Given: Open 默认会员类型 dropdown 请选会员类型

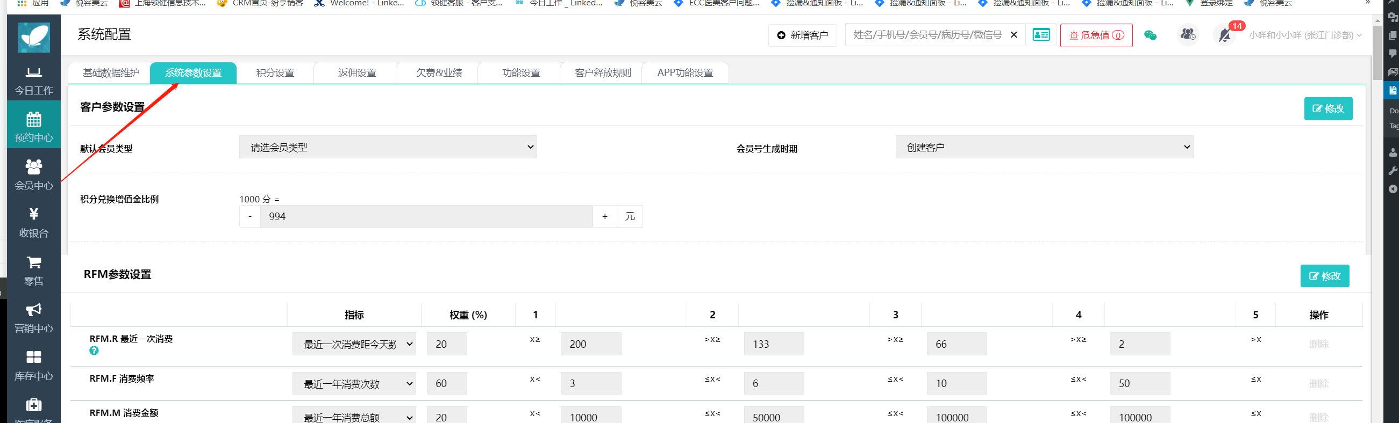Looking at the screenshot, I should click(388, 147).
